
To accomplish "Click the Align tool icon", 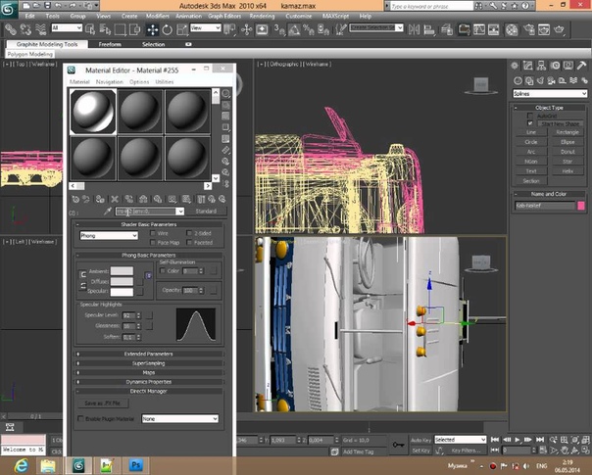I will (x=429, y=29).
